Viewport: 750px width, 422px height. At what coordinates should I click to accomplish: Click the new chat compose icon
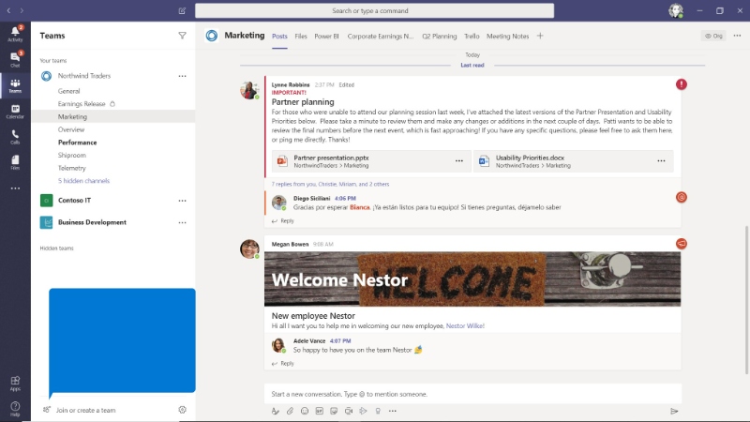point(182,11)
